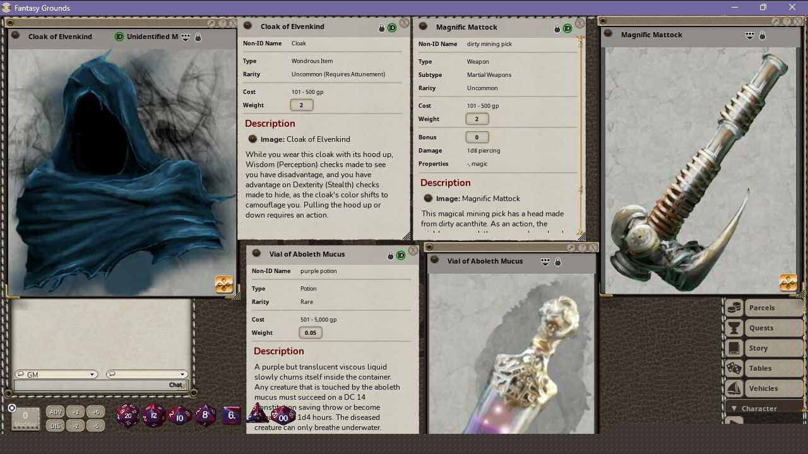Click the token icon on Cloak of Elvenkind image
This screenshot has width=808, height=454.
(224, 284)
